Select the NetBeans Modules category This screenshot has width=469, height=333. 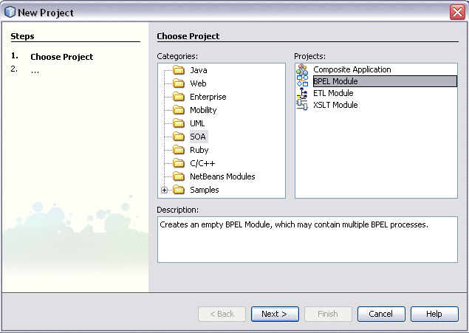[222, 176]
